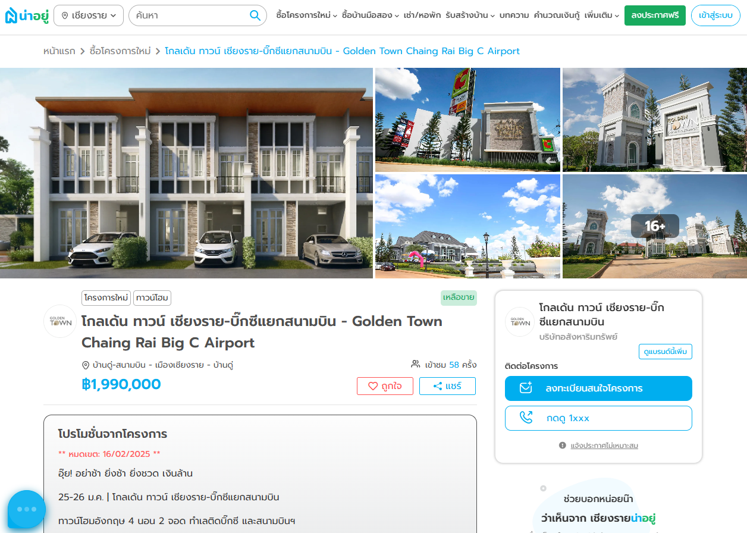
Task: Click the โครงการใหม่ tag
Action: pos(106,297)
